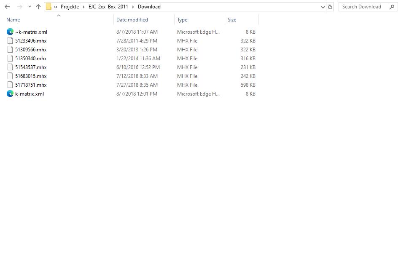Click the search magnifier icon
The height and width of the screenshot is (267, 401).
392,7
